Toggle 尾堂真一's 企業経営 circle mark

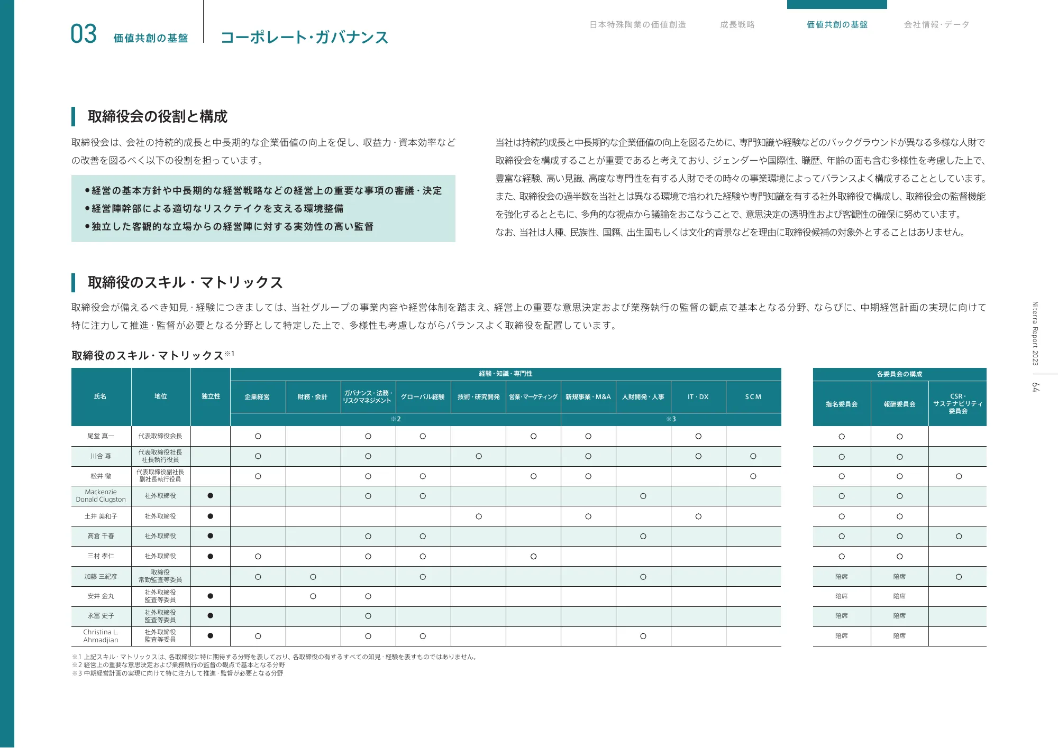coord(259,436)
